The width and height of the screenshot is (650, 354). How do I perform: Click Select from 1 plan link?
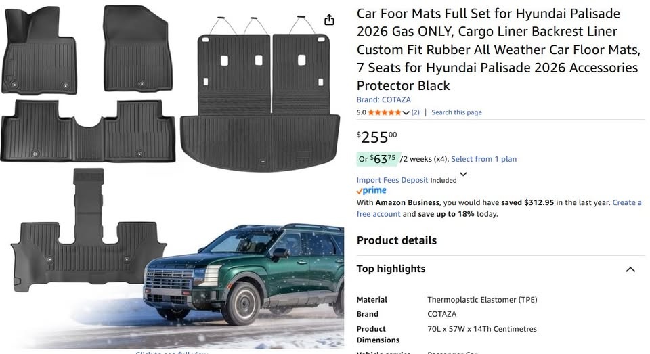click(483, 159)
